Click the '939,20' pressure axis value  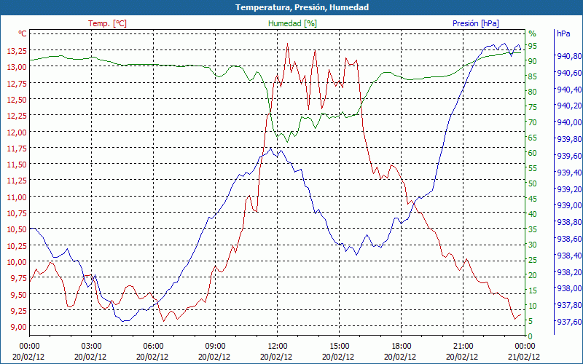coord(569,189)
